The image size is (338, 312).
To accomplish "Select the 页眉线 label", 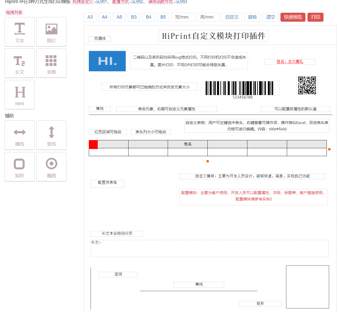I will 100,39.
